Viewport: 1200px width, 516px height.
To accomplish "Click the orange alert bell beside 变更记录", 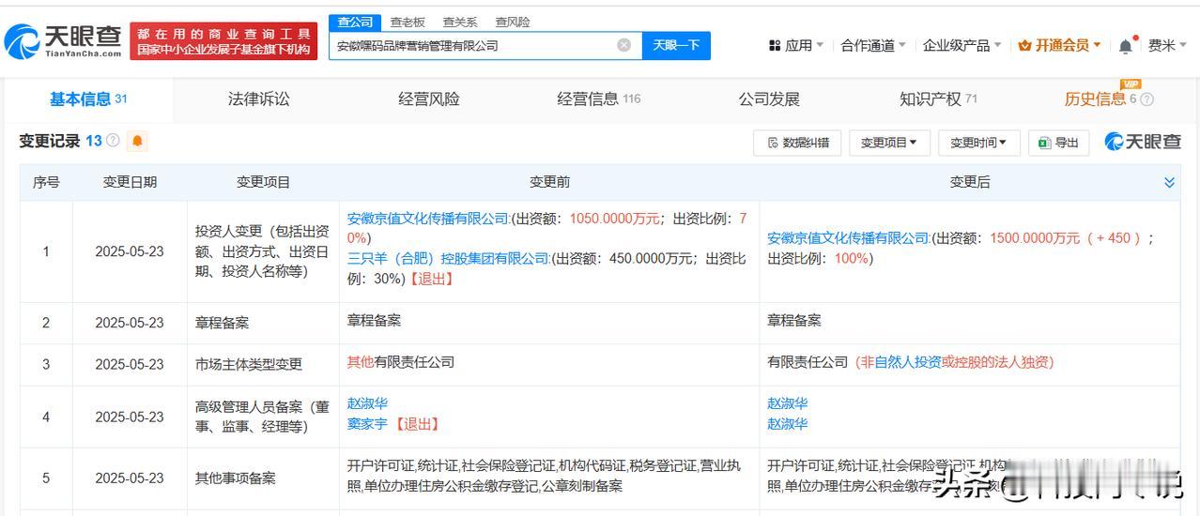I will tap(138, 142).
